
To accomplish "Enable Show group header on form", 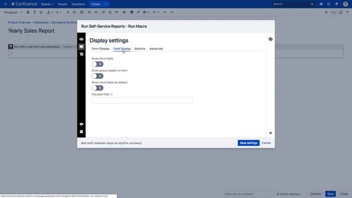I will click(x=97, y=76).
